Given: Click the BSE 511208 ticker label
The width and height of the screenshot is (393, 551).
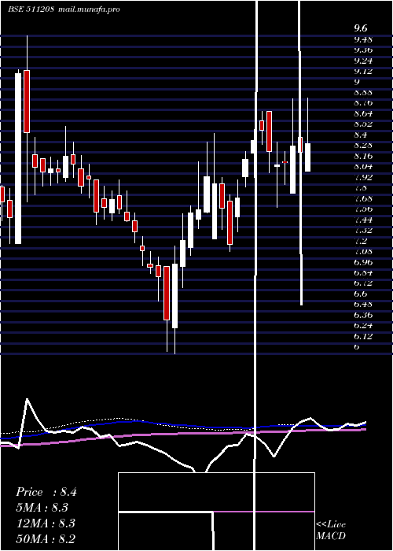Looking at the screenshot, I should click(x=31, y=9).
